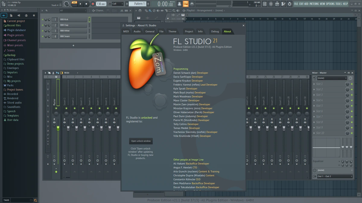
Task: Open the OPTIONS menu
Action: tap(330, 4)
